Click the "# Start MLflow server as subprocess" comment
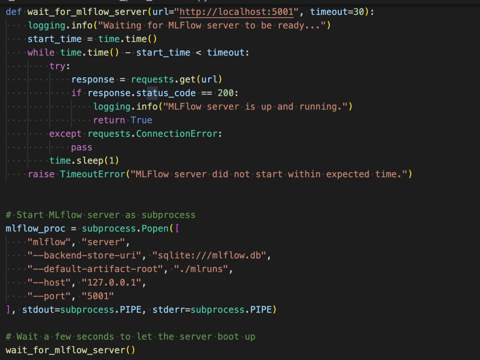 100,215
